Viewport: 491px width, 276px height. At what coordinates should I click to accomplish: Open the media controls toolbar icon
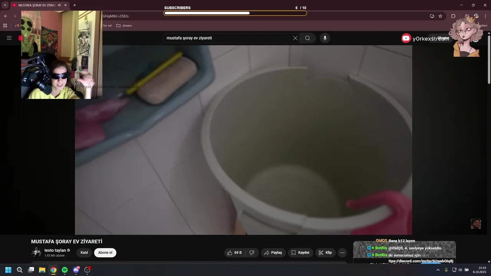tap(467, 16)
